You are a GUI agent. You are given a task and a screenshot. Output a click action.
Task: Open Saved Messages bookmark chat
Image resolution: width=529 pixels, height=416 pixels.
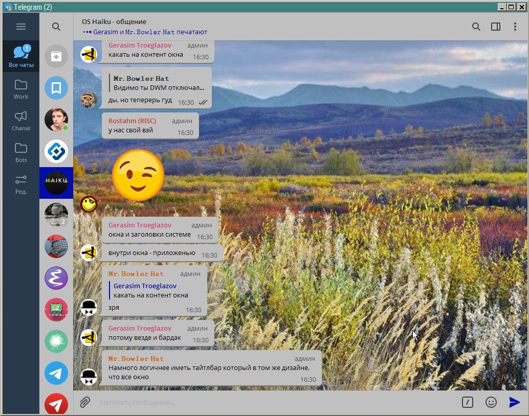[x=56, y=88]
